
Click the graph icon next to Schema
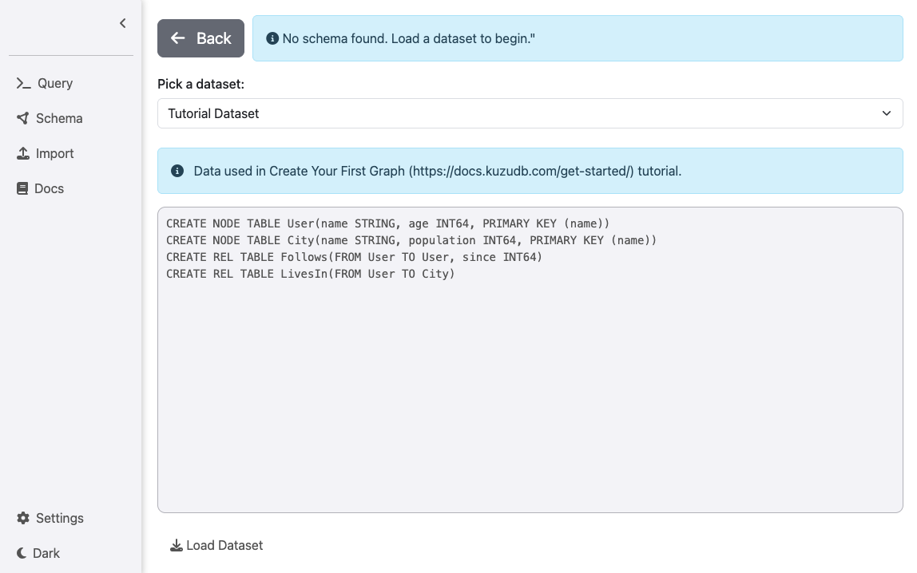[22, 119]
